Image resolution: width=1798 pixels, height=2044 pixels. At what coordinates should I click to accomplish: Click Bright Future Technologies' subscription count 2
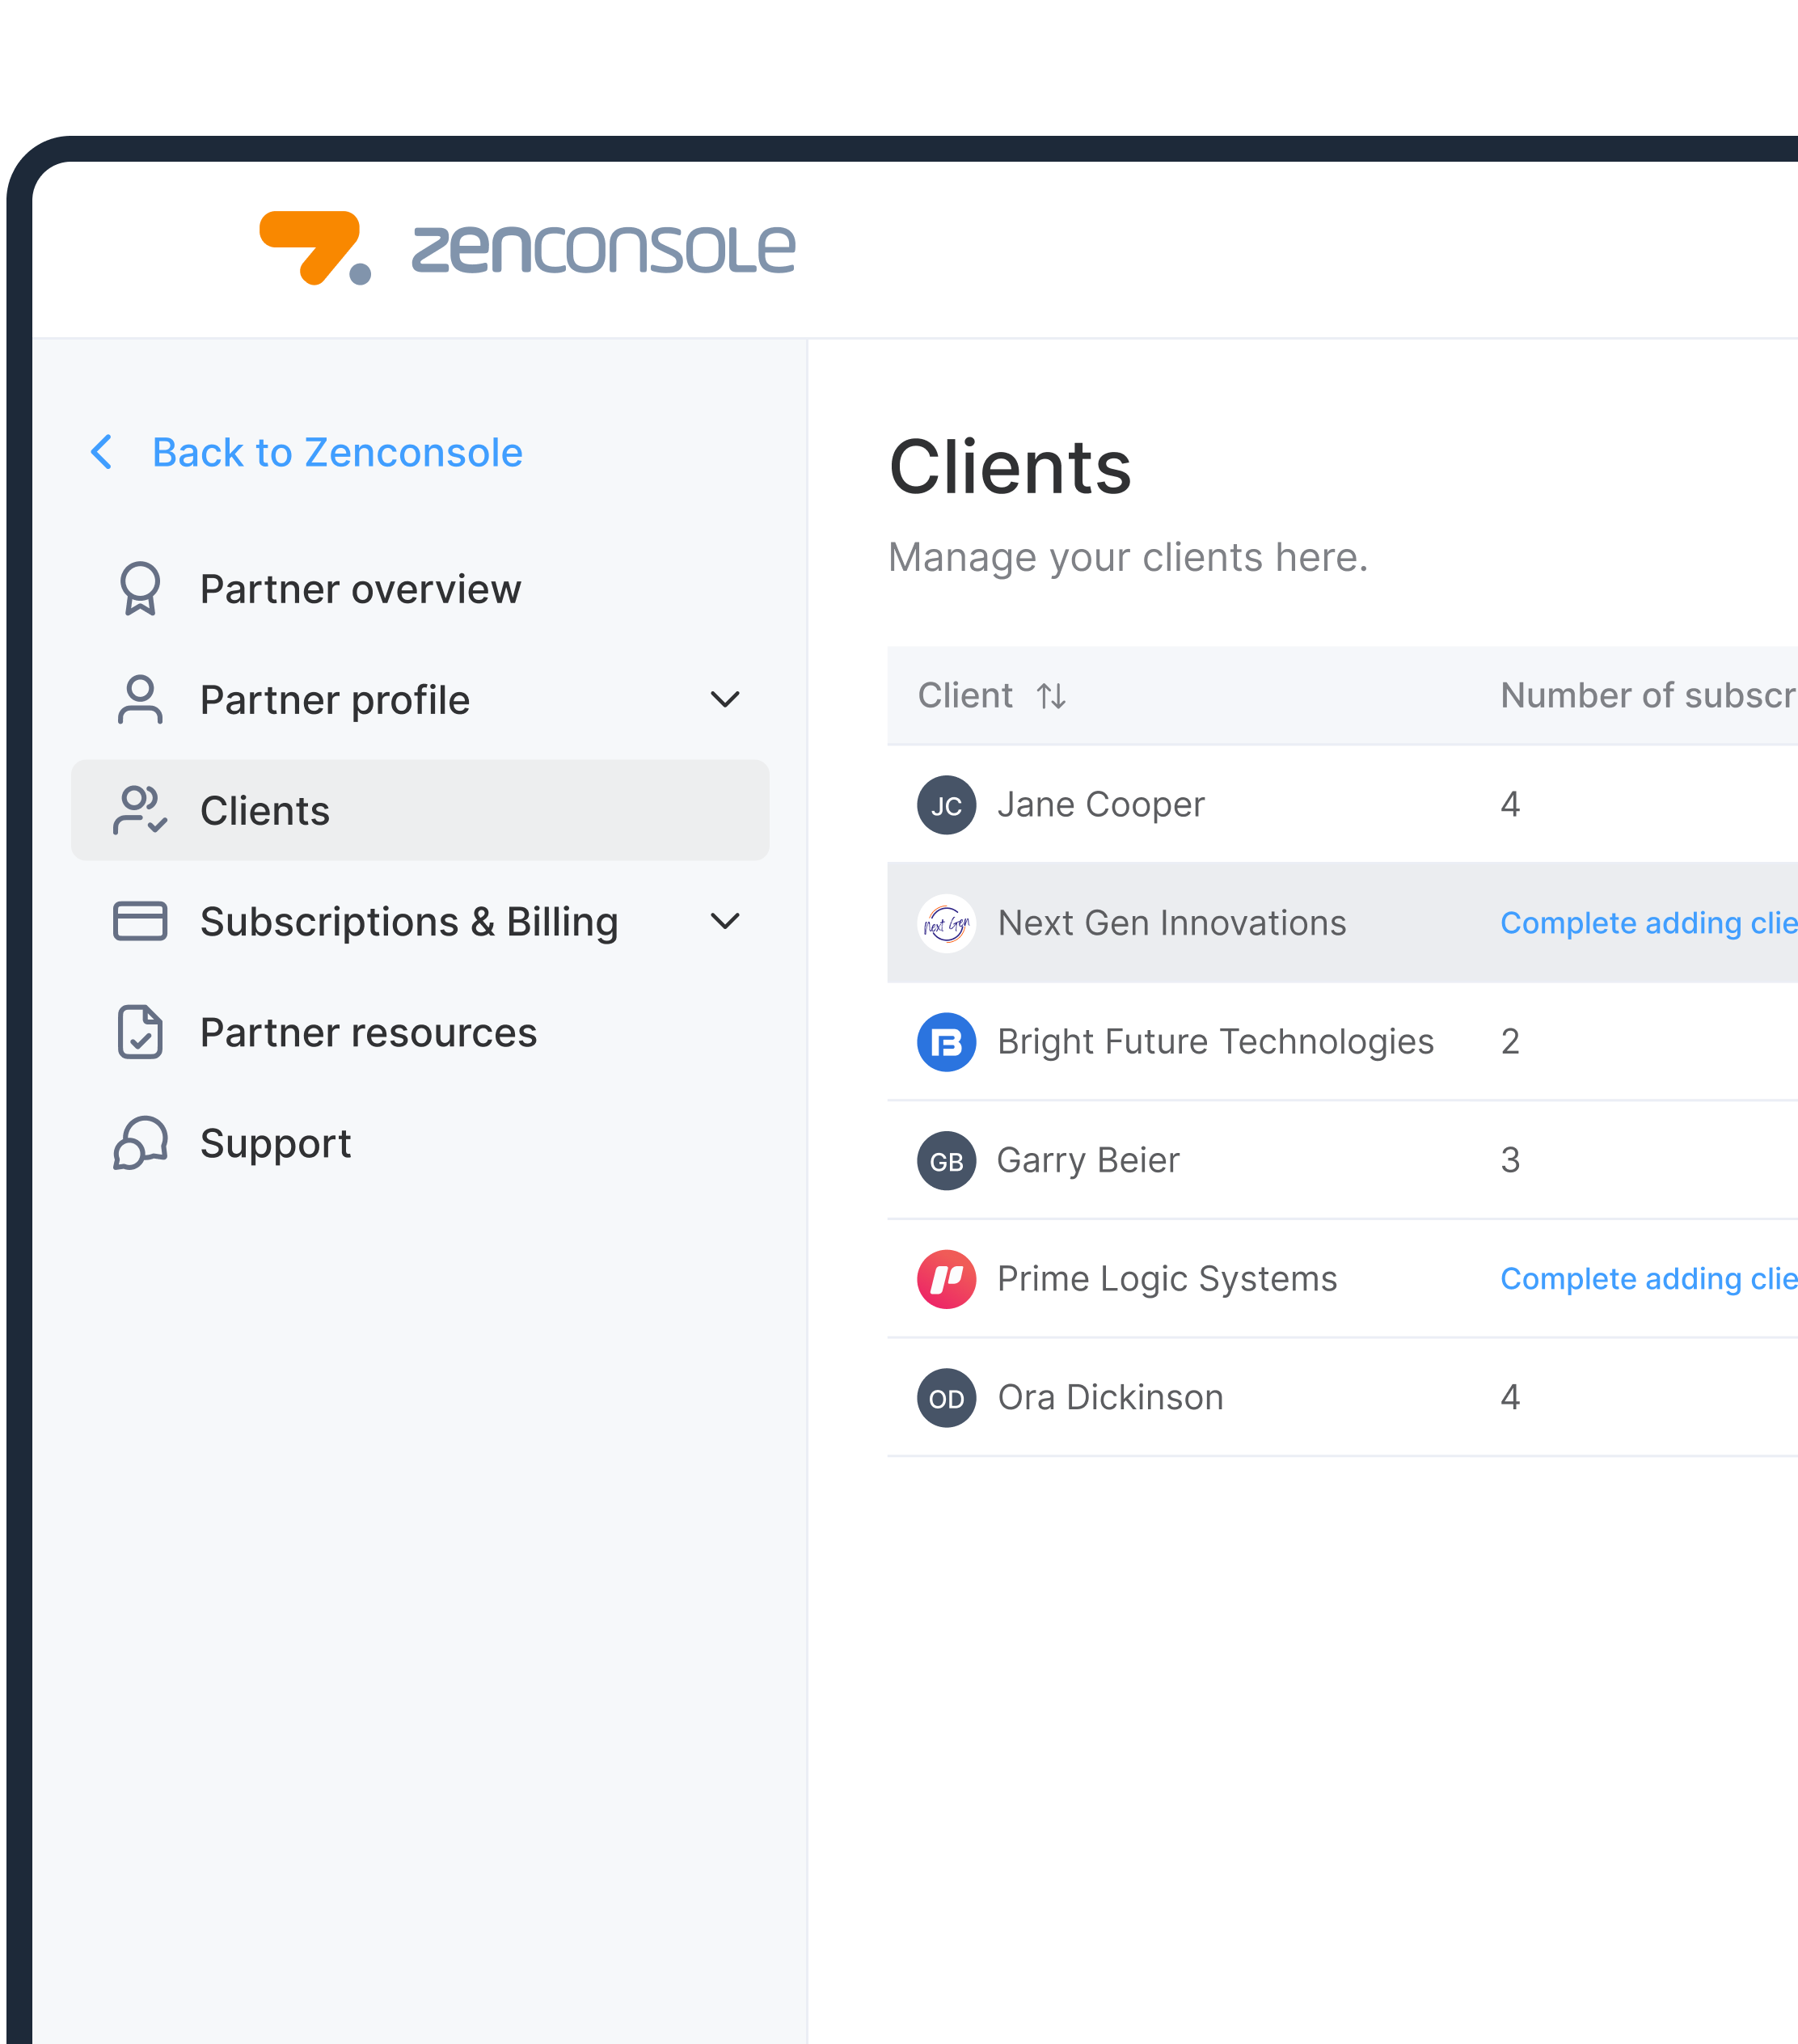tap(1510, 1042)
